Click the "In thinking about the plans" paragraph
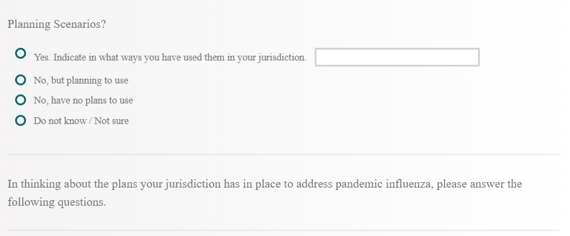Image resolution: width=570 pixels, height=236 pixels. point(264,192)
